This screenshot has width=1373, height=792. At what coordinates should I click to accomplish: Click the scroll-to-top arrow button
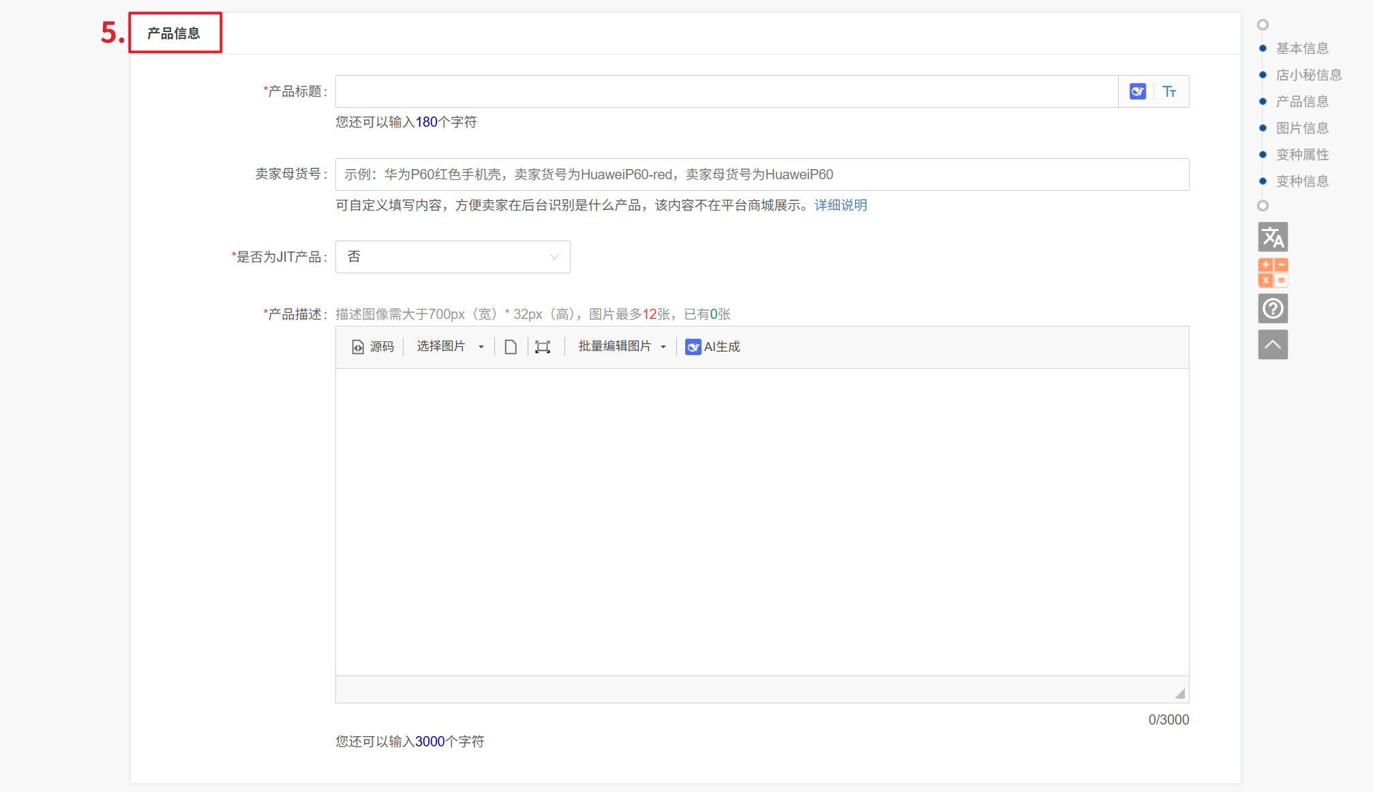(x=1272, y=345)
